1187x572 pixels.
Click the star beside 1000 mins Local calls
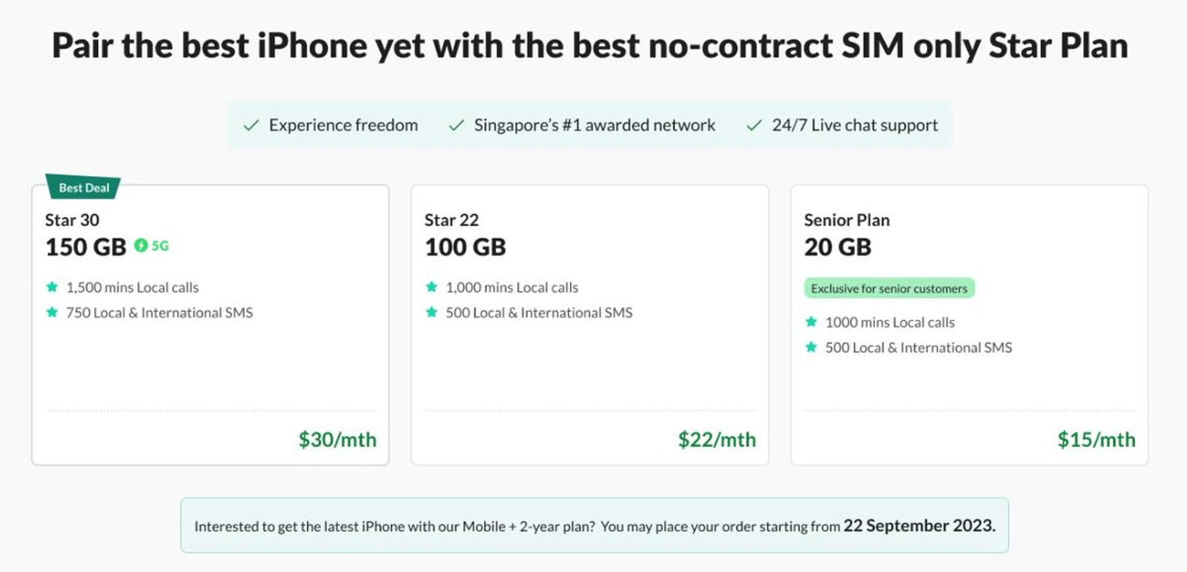tap(811, 322)
